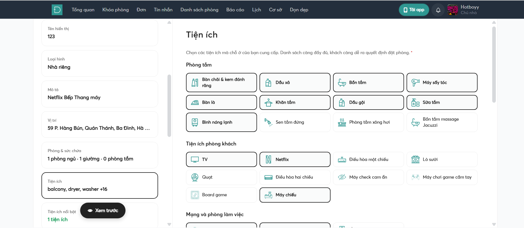The width and height of the screenshot is (524, 228).
Task: Open Lịch calendar page
Action: [256, 10]
